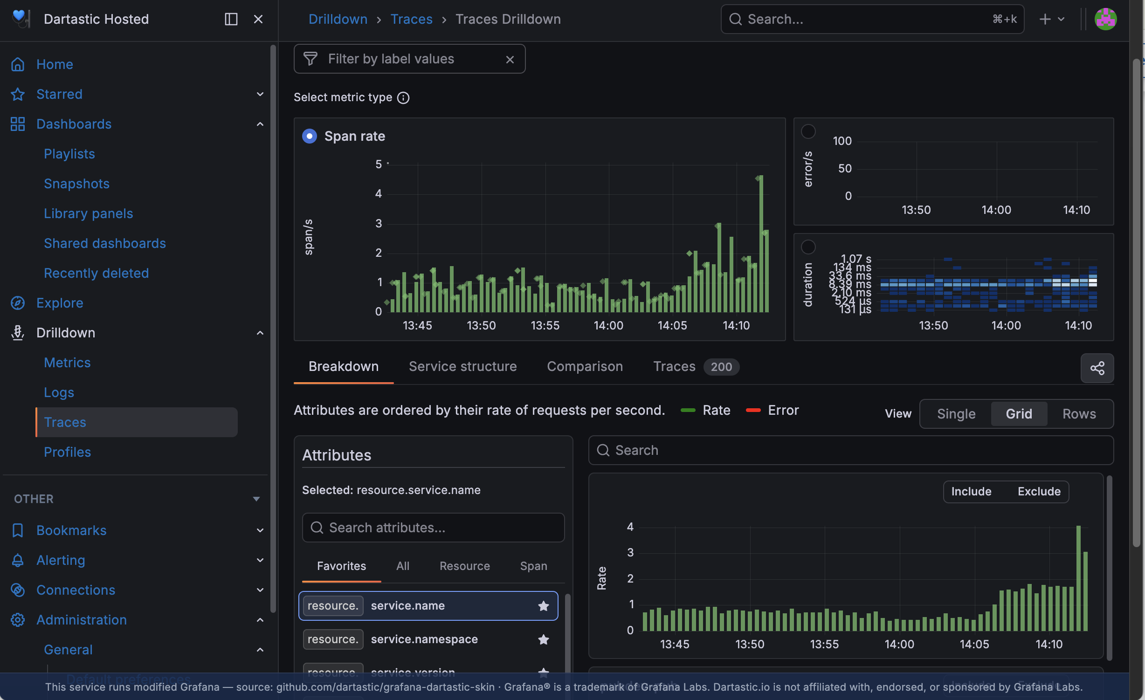Open Playlists in the sidebar

coord(69,154)
